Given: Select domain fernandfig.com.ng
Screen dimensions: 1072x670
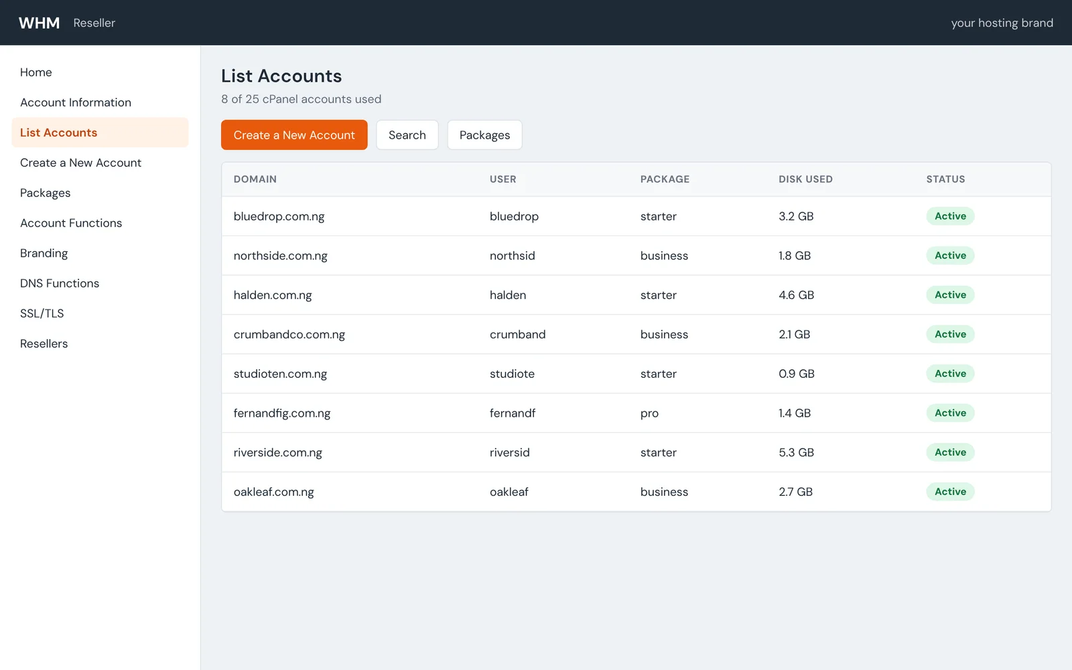Looking at the screenshot, I should 282,413.
